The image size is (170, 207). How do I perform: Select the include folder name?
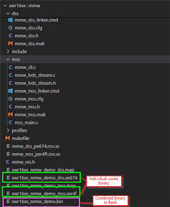coord(19,51)
